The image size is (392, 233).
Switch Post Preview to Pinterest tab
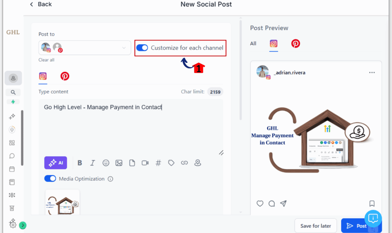296,44
